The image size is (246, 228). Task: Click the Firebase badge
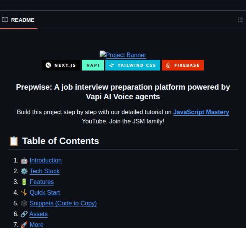183,65
